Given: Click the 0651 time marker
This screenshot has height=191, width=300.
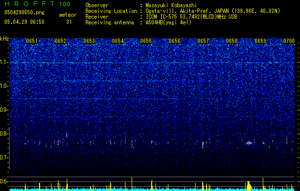Looking at the screenshot, I should [x=32, y=41].
